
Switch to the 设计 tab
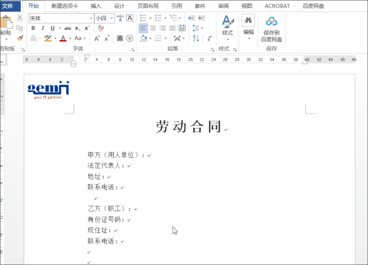click(x=119, y=6)
